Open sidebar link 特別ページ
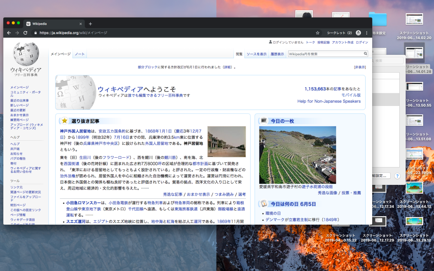434x271 pixels. click(18, 205)
